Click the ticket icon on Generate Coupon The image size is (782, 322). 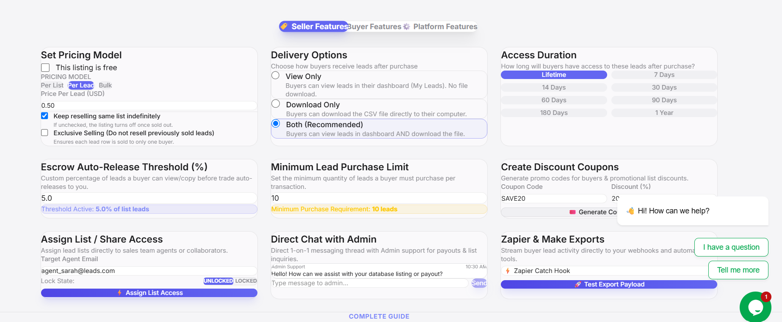pyautogui.click(x=572, y=212)
